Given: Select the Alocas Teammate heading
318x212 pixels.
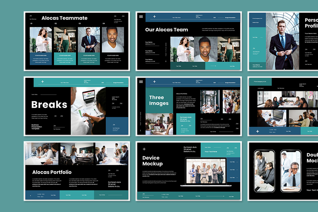Looking at the screenshot, I should coord(64,18).
